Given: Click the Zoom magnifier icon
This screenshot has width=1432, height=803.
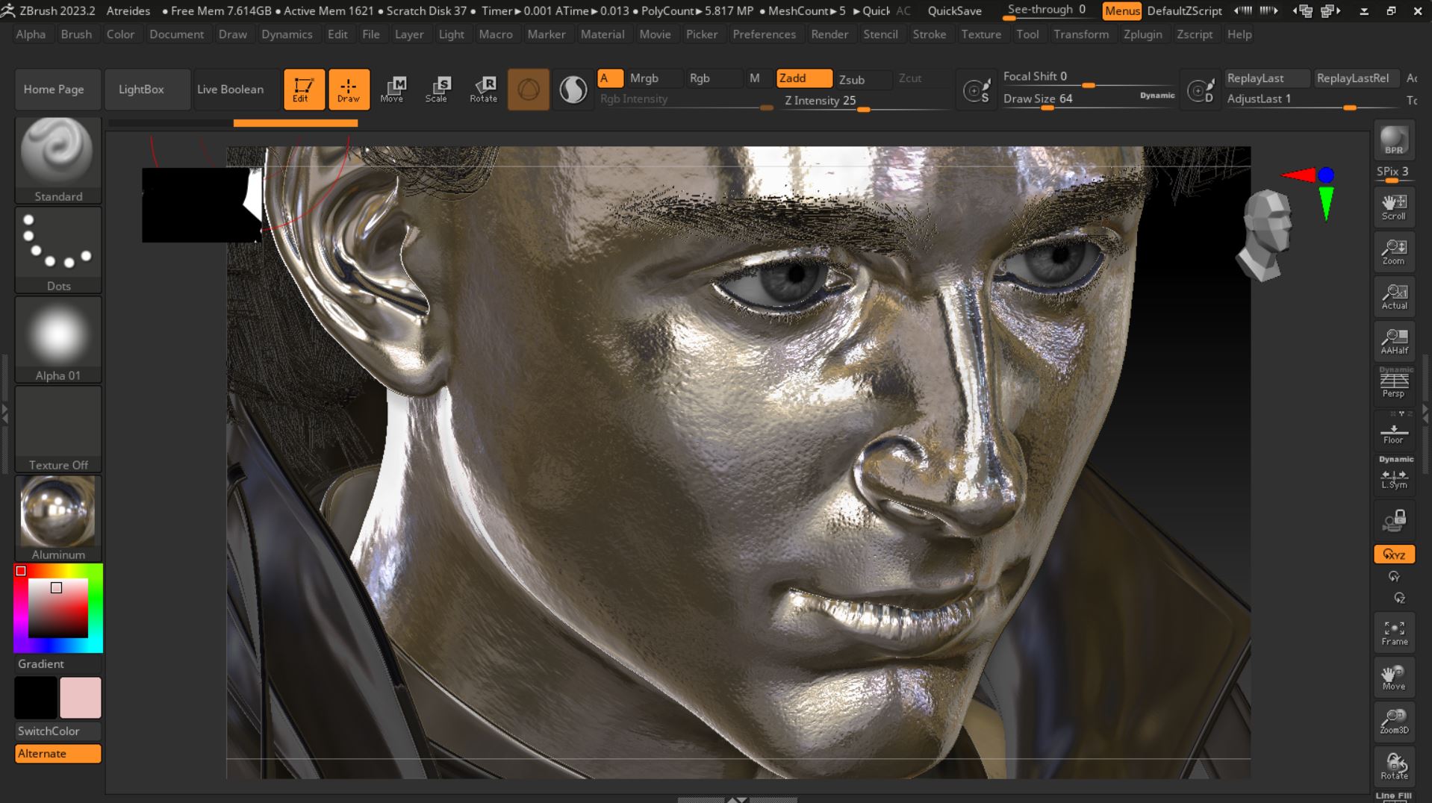Looking at the screenshot, I should (1394, 252).
